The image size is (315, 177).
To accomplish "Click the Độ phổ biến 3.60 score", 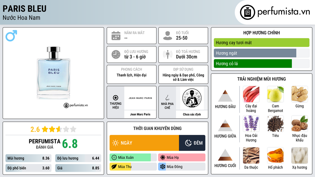I will [28, 168].
